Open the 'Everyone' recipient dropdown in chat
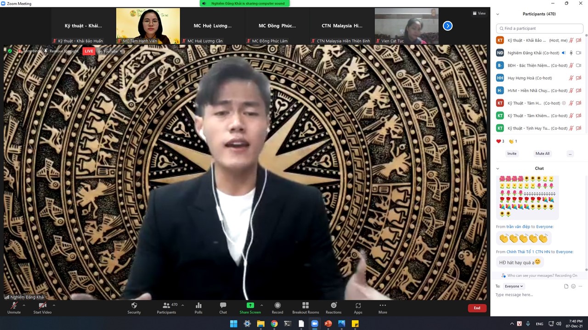Screen dimensions: 588x330 [x=514, y=286]
